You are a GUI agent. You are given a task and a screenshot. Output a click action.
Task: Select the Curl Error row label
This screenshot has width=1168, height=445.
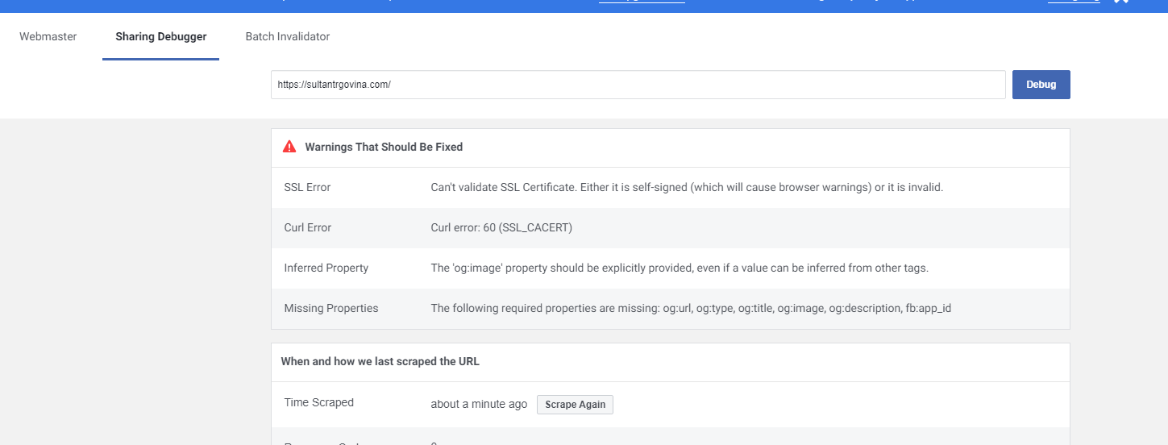coord(308,227)
